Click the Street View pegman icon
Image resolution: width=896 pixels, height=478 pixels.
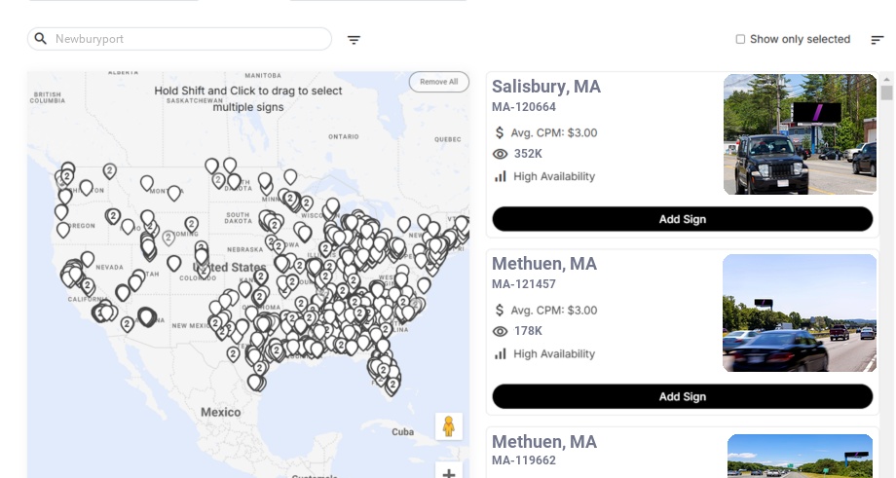(448, 426)
